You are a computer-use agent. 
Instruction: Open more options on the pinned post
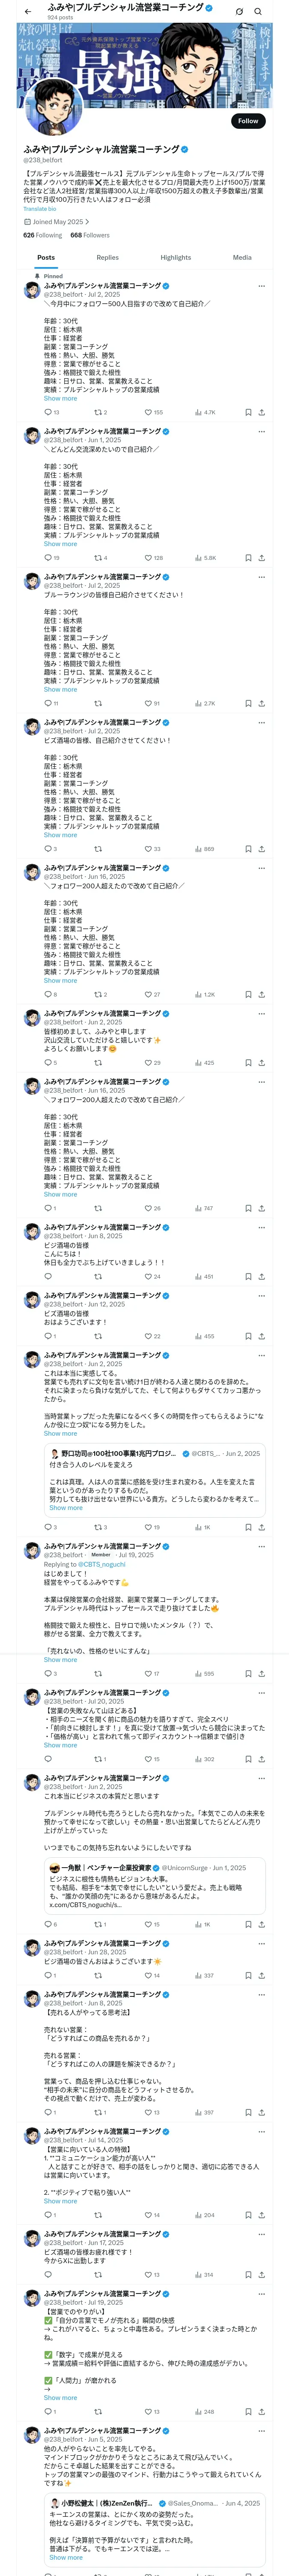point(261,286)
